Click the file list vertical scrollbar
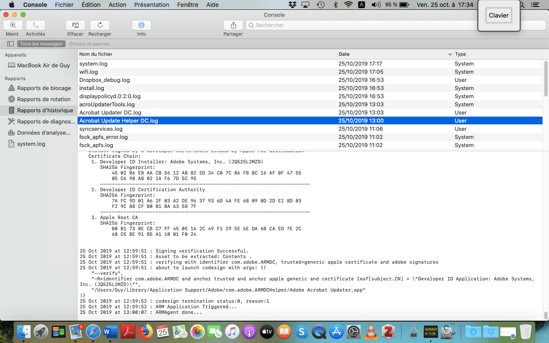 pos(546,79)
